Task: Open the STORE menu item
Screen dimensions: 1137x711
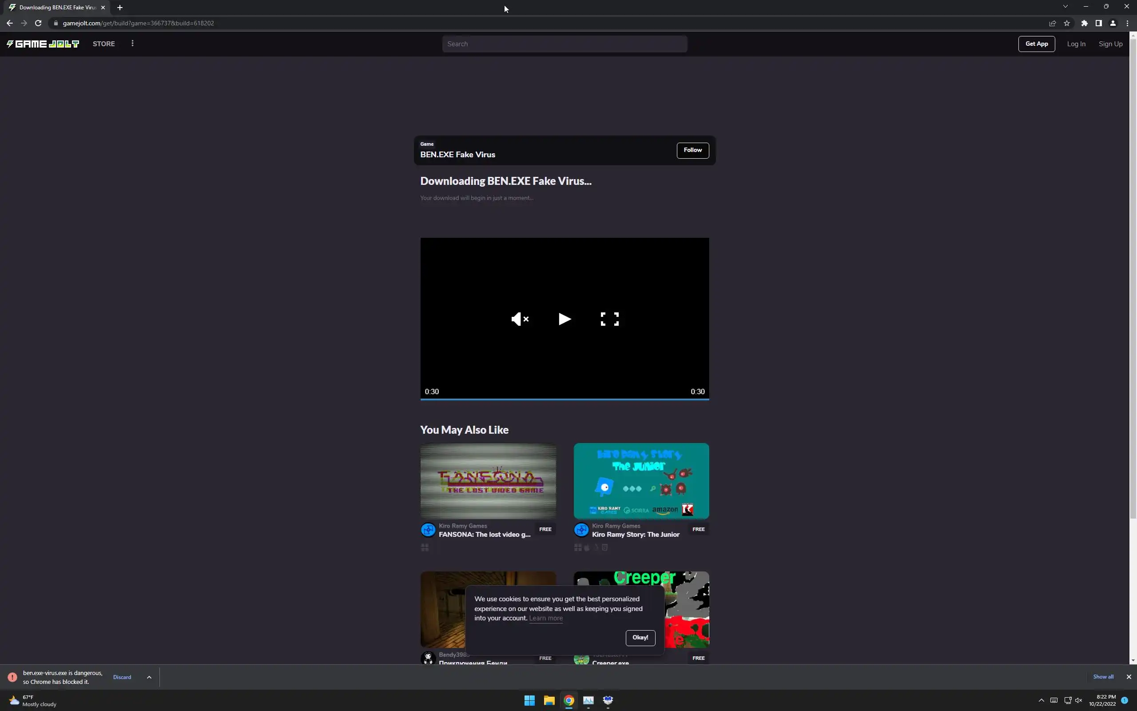Action: (103, 44)
